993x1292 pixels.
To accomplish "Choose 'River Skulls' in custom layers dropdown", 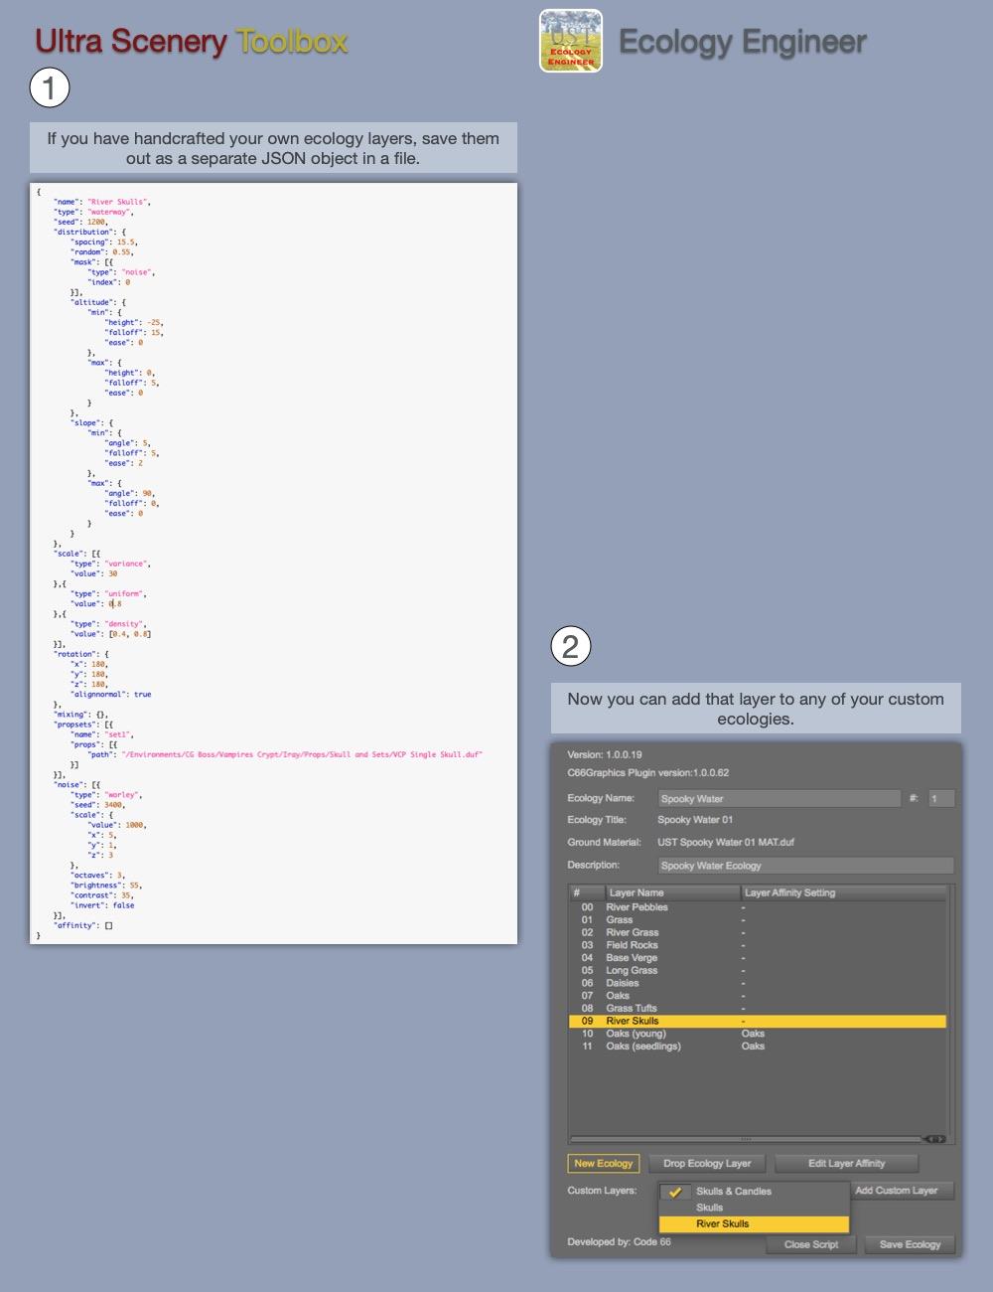I will [754, 1223].
